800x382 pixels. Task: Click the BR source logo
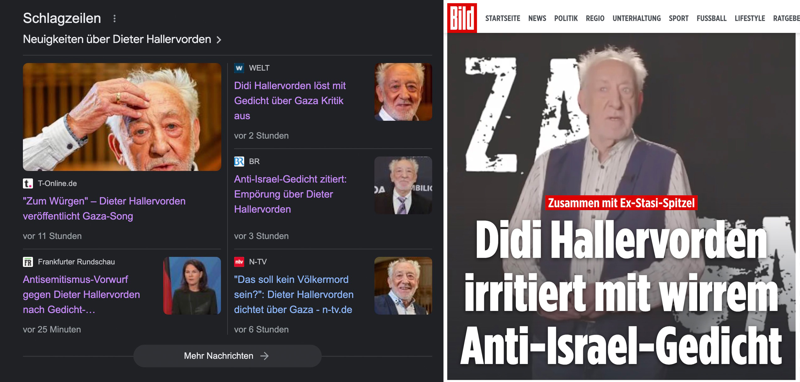(x=239, y=162)
